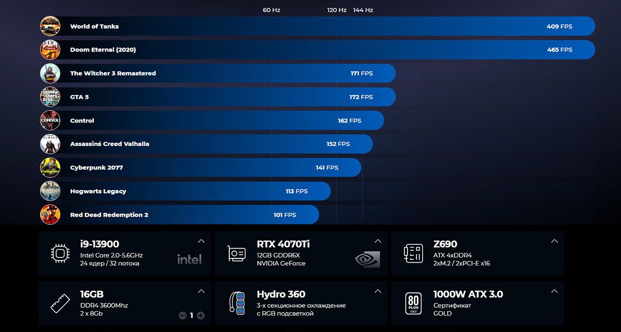Click the liquid cooler icon beside Hydro 360
The width and height of the screenshot is (621, 332).
(236, 303)
